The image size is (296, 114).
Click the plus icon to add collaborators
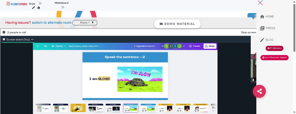click(x=184, y=46)
